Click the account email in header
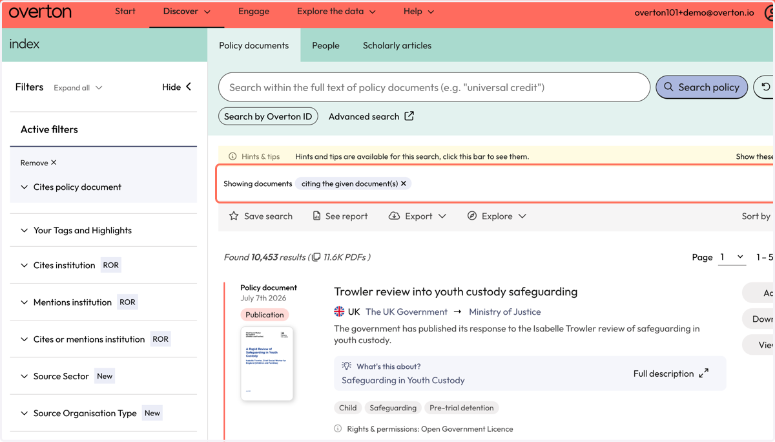The height and width of the screenshot is (442, 775). (x=694, y=12)
